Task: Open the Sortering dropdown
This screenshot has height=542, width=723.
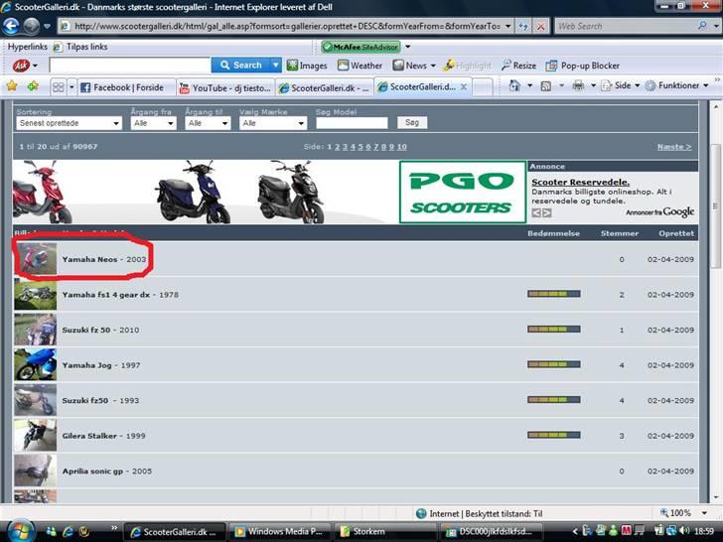Action: click(70, 123)
